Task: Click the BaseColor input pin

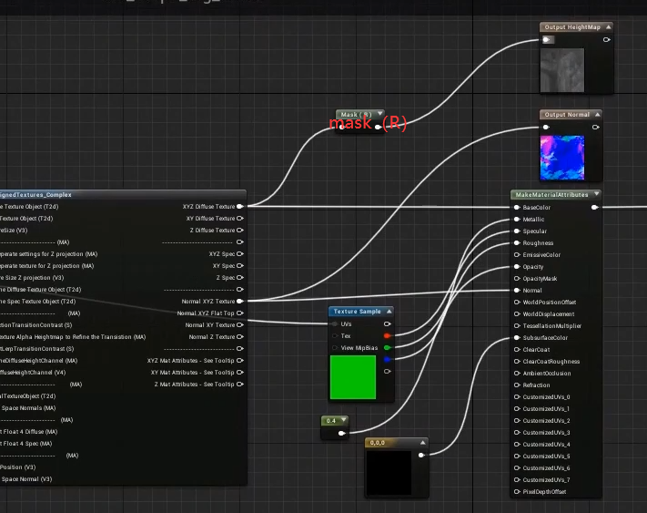Action: point(516,207)
